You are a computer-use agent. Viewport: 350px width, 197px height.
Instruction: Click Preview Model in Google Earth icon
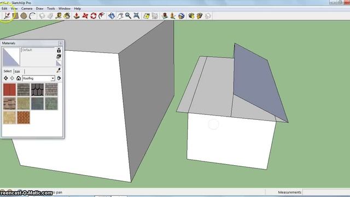pyautogui.click(x=181, y=16)
